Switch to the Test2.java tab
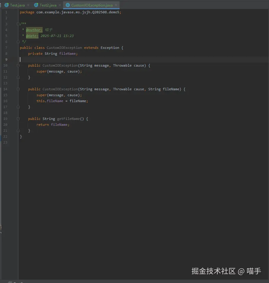The width and height of the screenshot is (269, 283). 48,5
